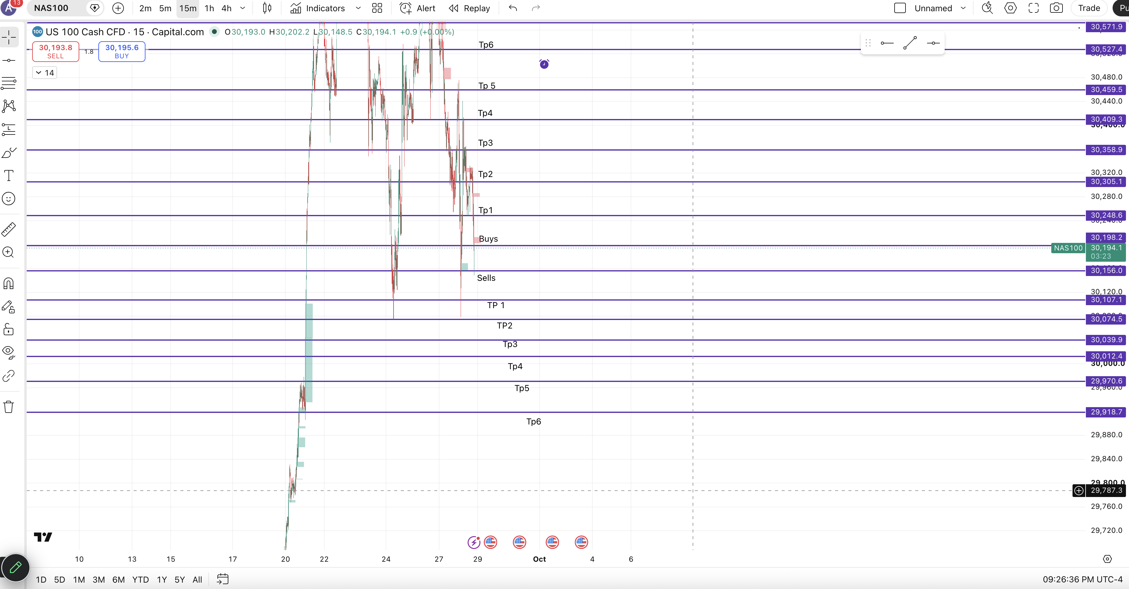The width and height of the screenshot is (1129, 589).
Task: Open the indicator templates grid
Action: (377, 8)
